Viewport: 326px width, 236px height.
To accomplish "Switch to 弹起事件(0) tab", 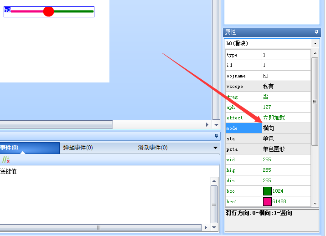I will (x=78, y=148).
